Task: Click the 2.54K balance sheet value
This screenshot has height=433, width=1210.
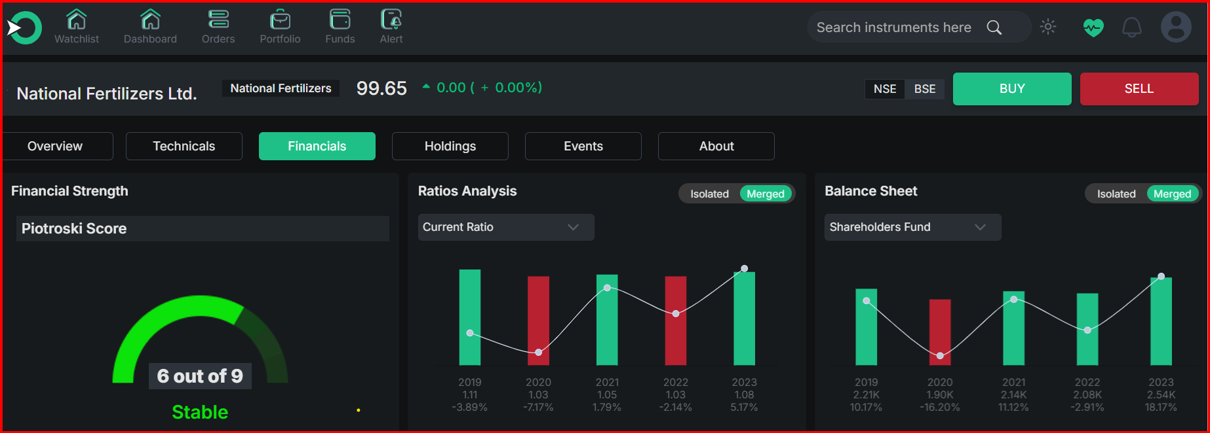Action: (x=1161, y=394)
